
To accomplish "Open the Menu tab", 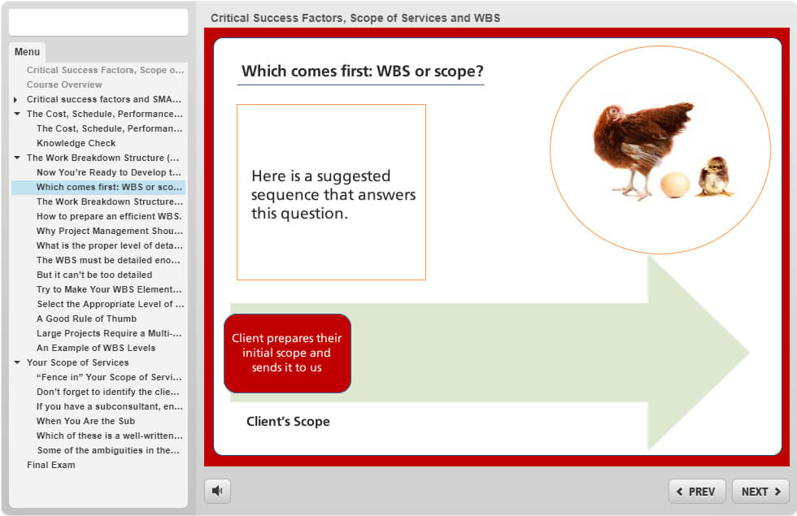I will coord(27,52).
